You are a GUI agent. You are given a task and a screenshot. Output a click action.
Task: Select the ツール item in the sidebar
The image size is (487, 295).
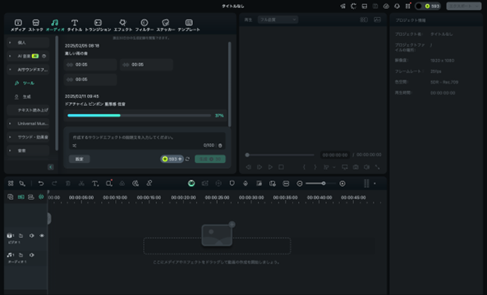25,83
